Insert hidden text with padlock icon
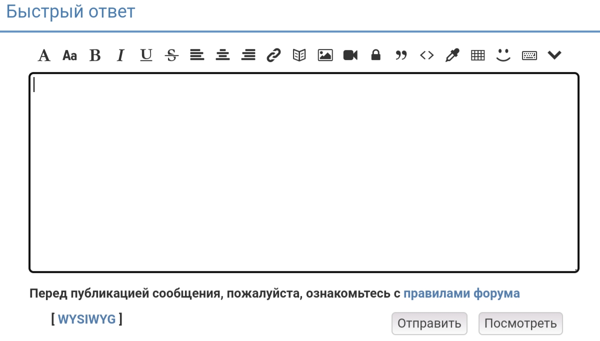 pyautogui.click(x=375, y=55)
